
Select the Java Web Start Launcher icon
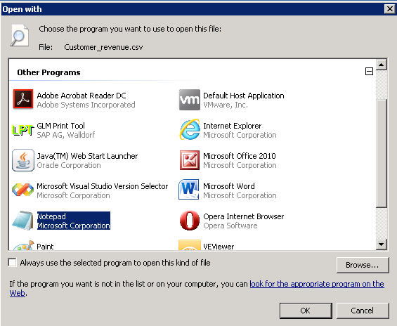tap(23, 160)
